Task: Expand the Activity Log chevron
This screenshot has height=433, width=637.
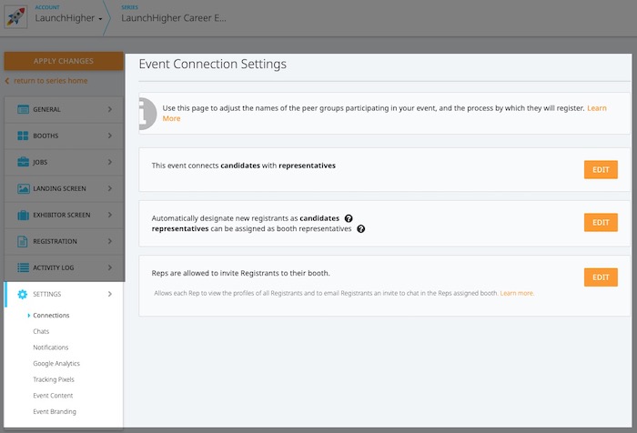Action: [110, 267]
